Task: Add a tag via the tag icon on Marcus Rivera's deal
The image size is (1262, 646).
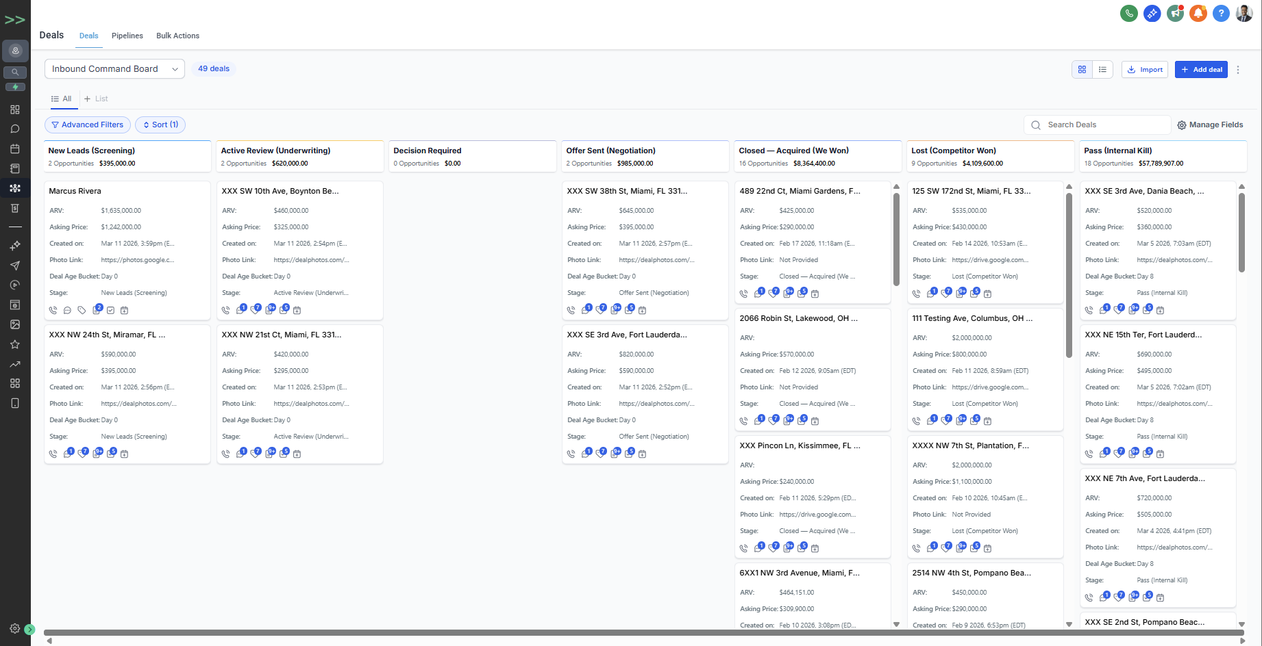Action: [82, 309]
